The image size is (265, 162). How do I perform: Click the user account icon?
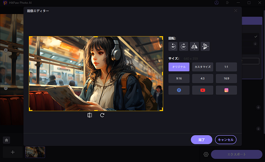pyautogui.click(x=216, y=3)
